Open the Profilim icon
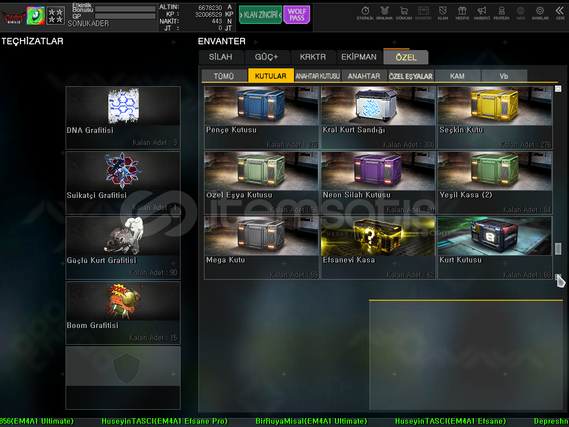 (x=501, y=13)
